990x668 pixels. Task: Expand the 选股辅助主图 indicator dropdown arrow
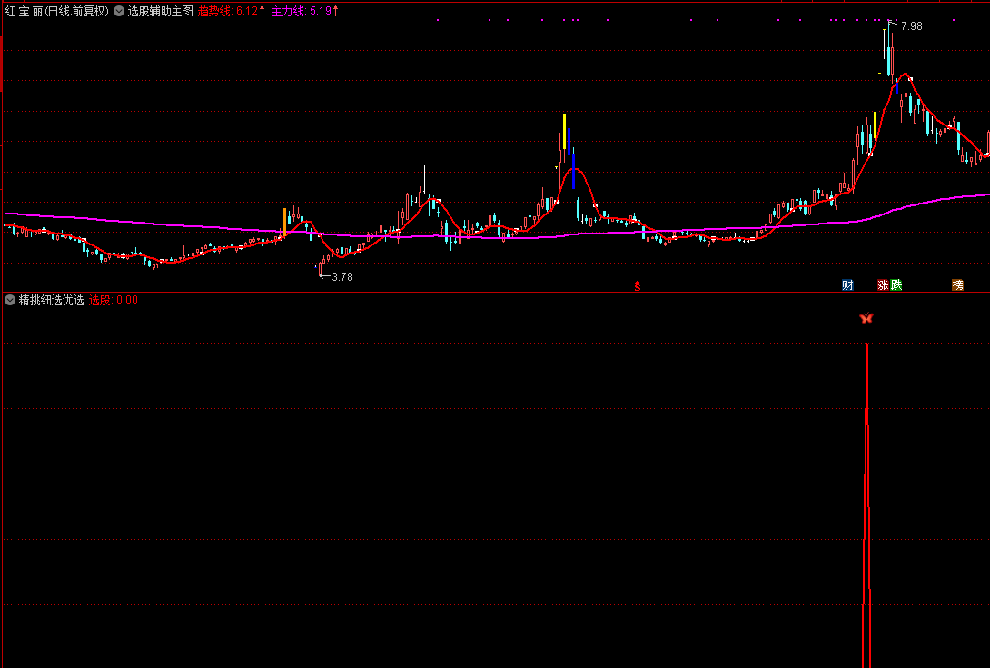pos(118,12)
